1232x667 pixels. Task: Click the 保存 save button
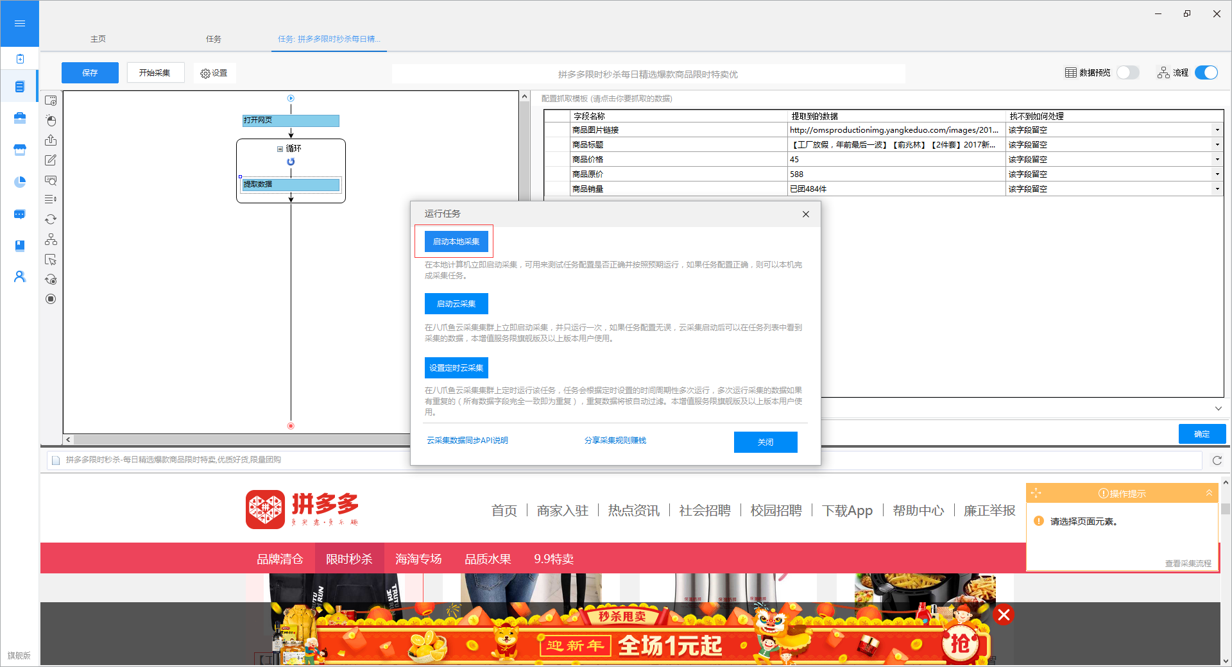tap(90, 73)
